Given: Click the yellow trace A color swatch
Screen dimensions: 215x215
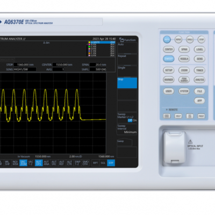Looking at the screenshot, I should [x=89, y=42].
